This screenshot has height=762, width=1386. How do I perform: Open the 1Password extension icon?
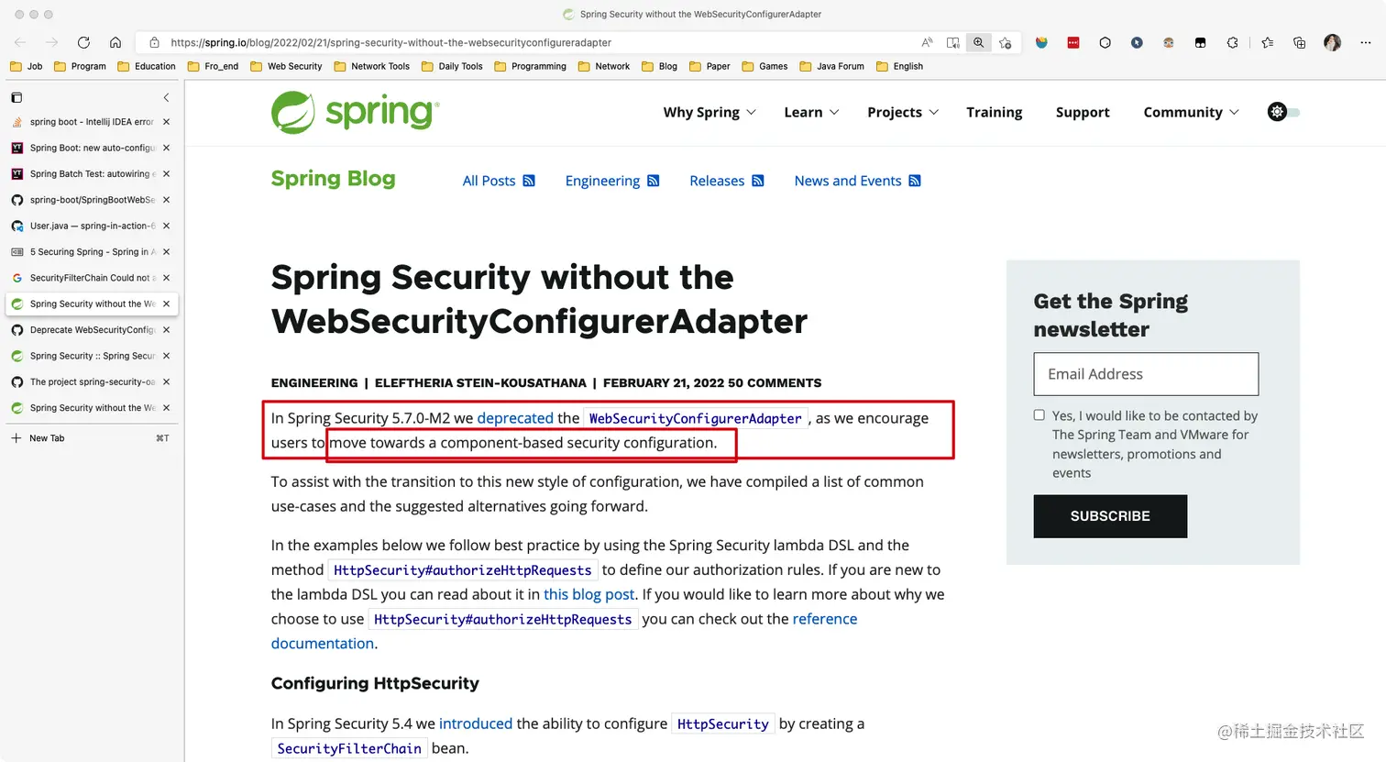pos(1072,42)
